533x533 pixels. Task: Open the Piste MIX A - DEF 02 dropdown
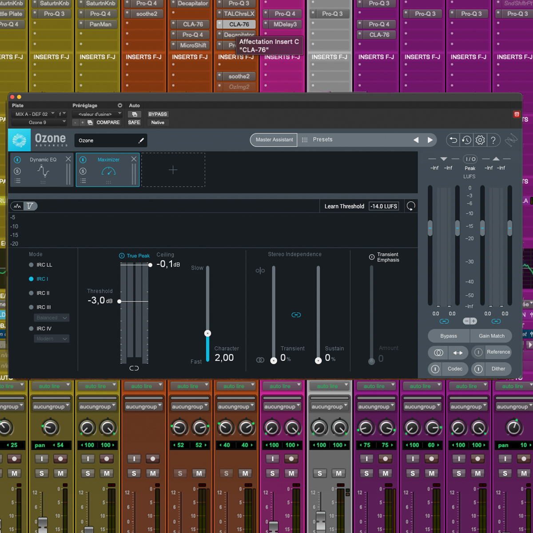tap(34, 114)
